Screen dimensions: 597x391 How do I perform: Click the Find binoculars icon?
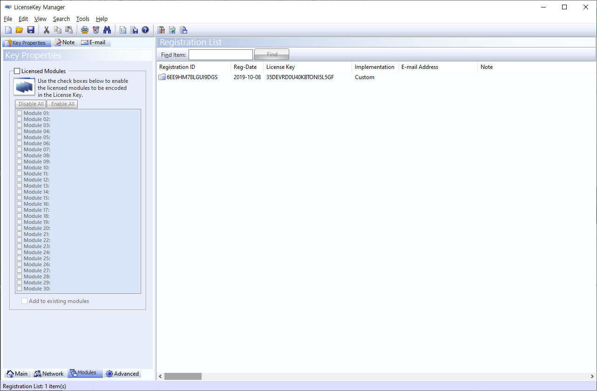107,30
